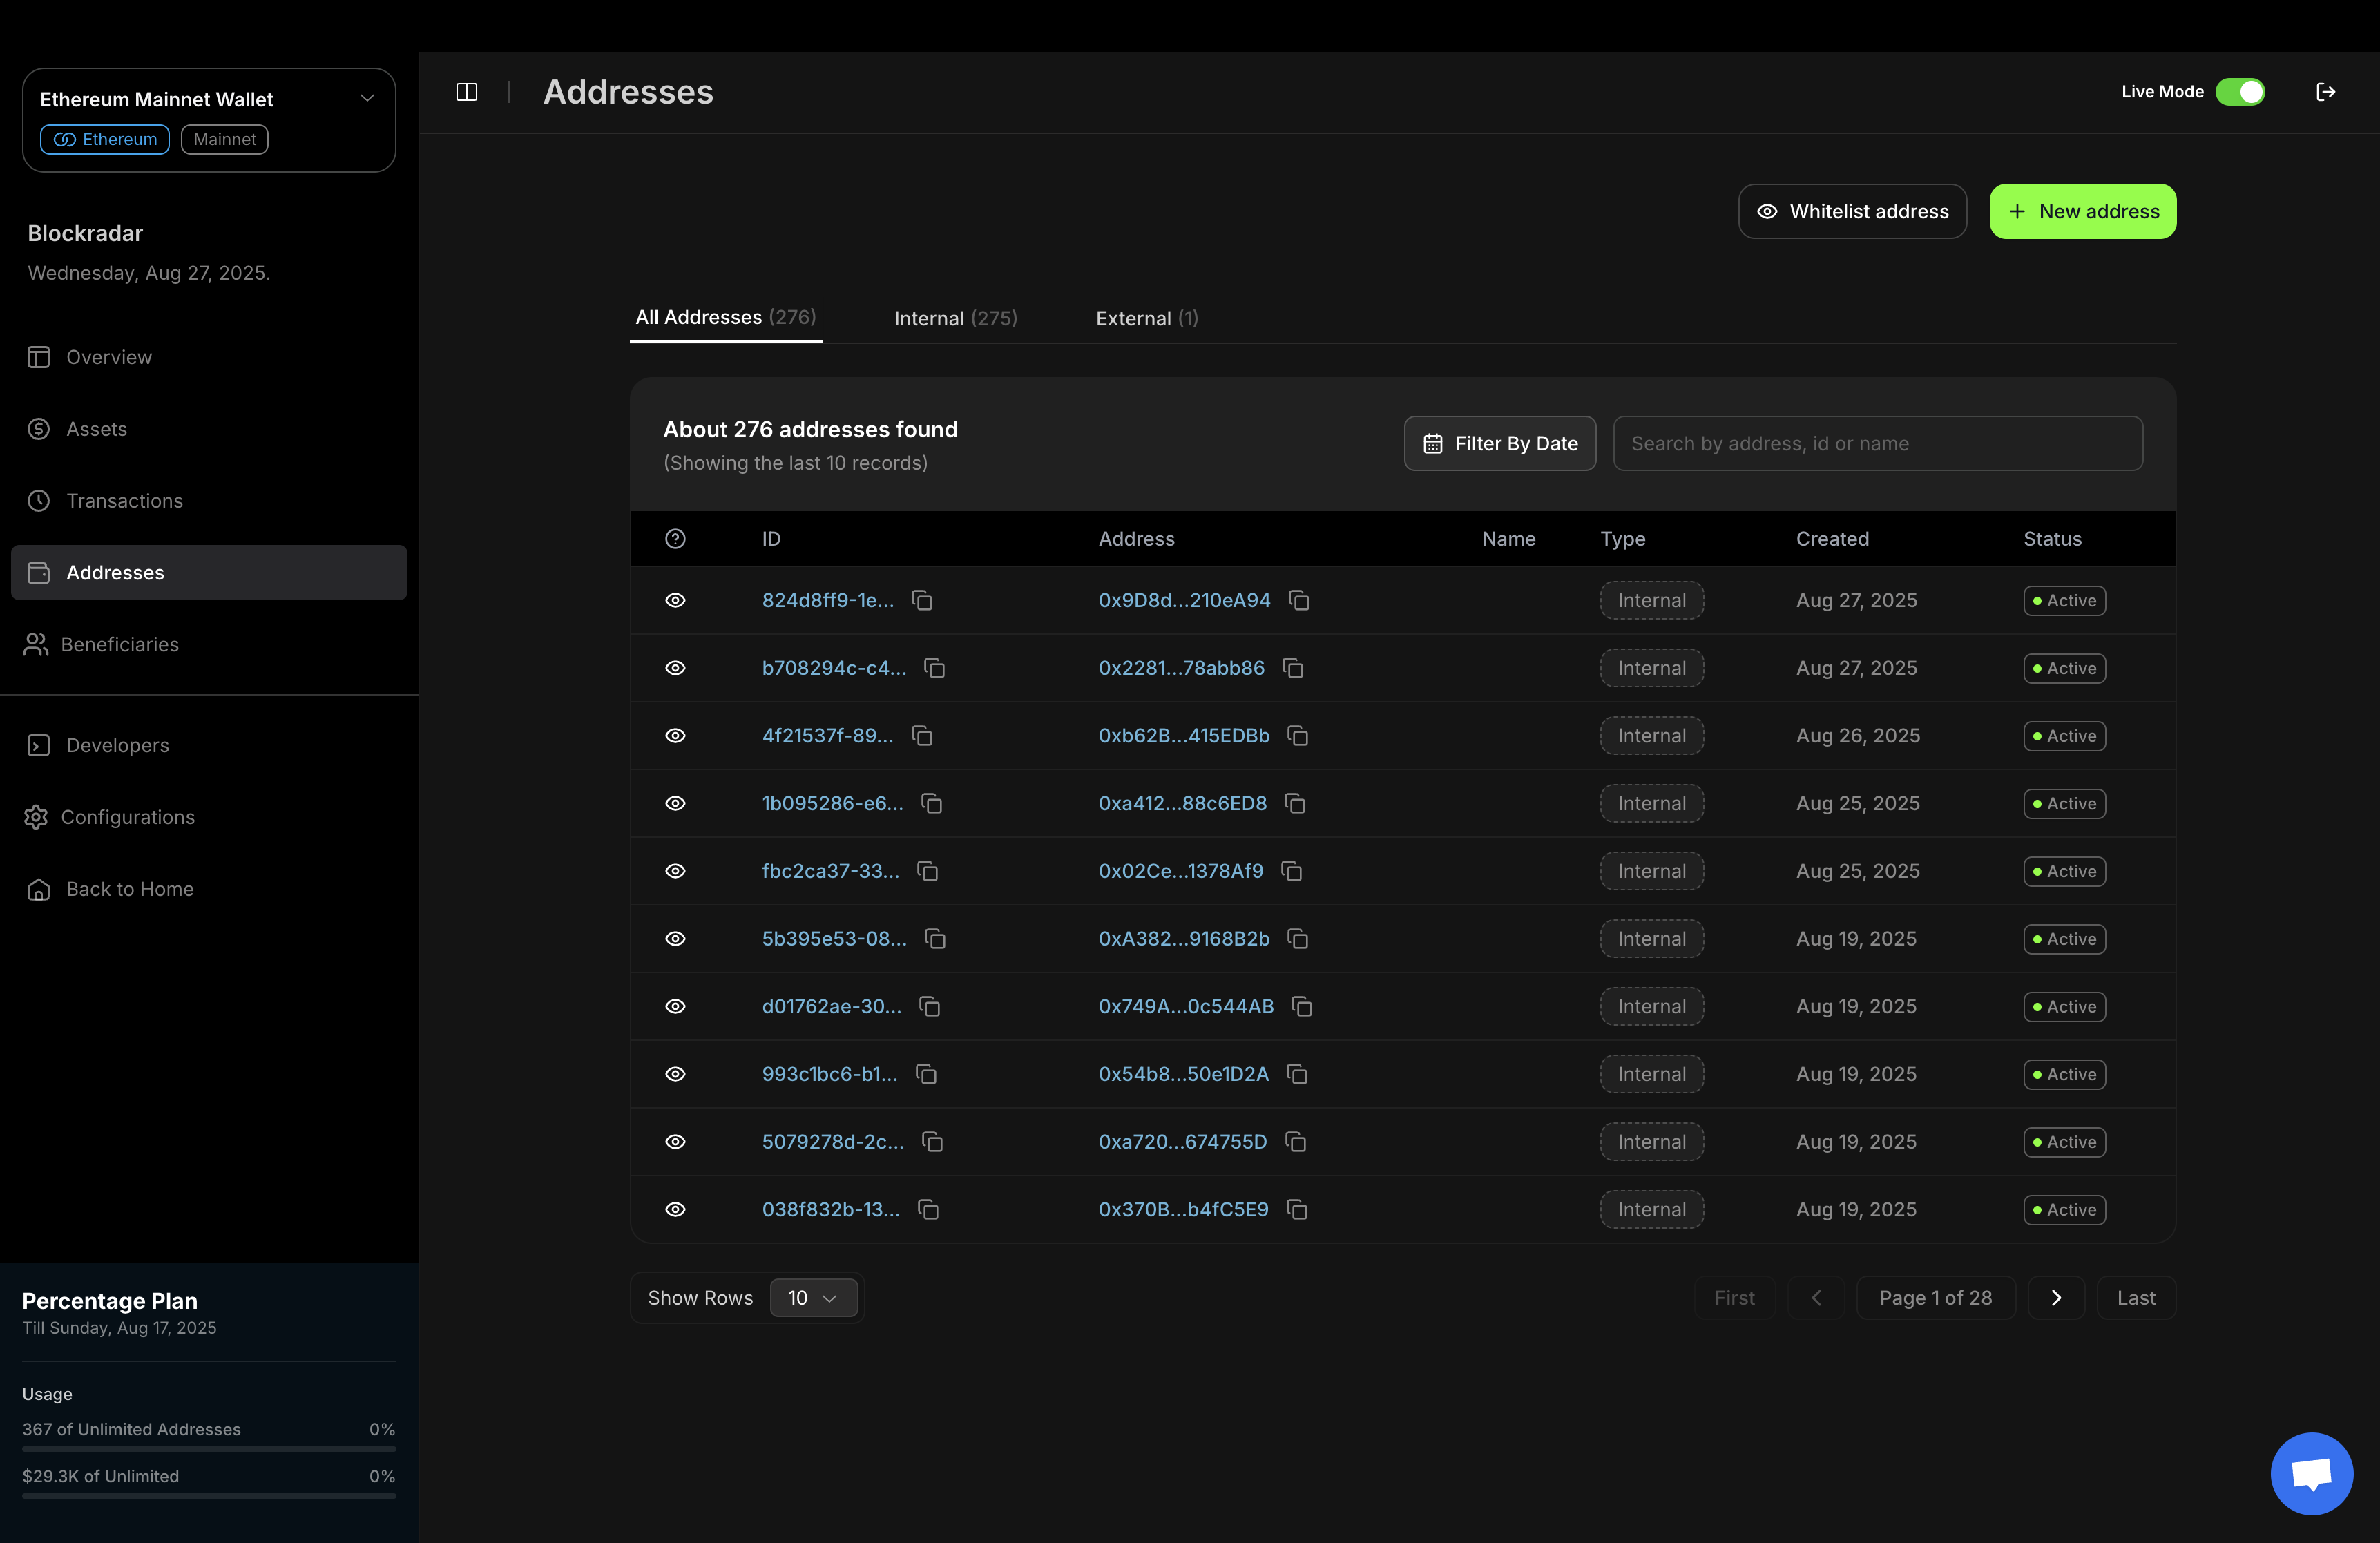Copy ID fbc2ca37-33...

928,871
